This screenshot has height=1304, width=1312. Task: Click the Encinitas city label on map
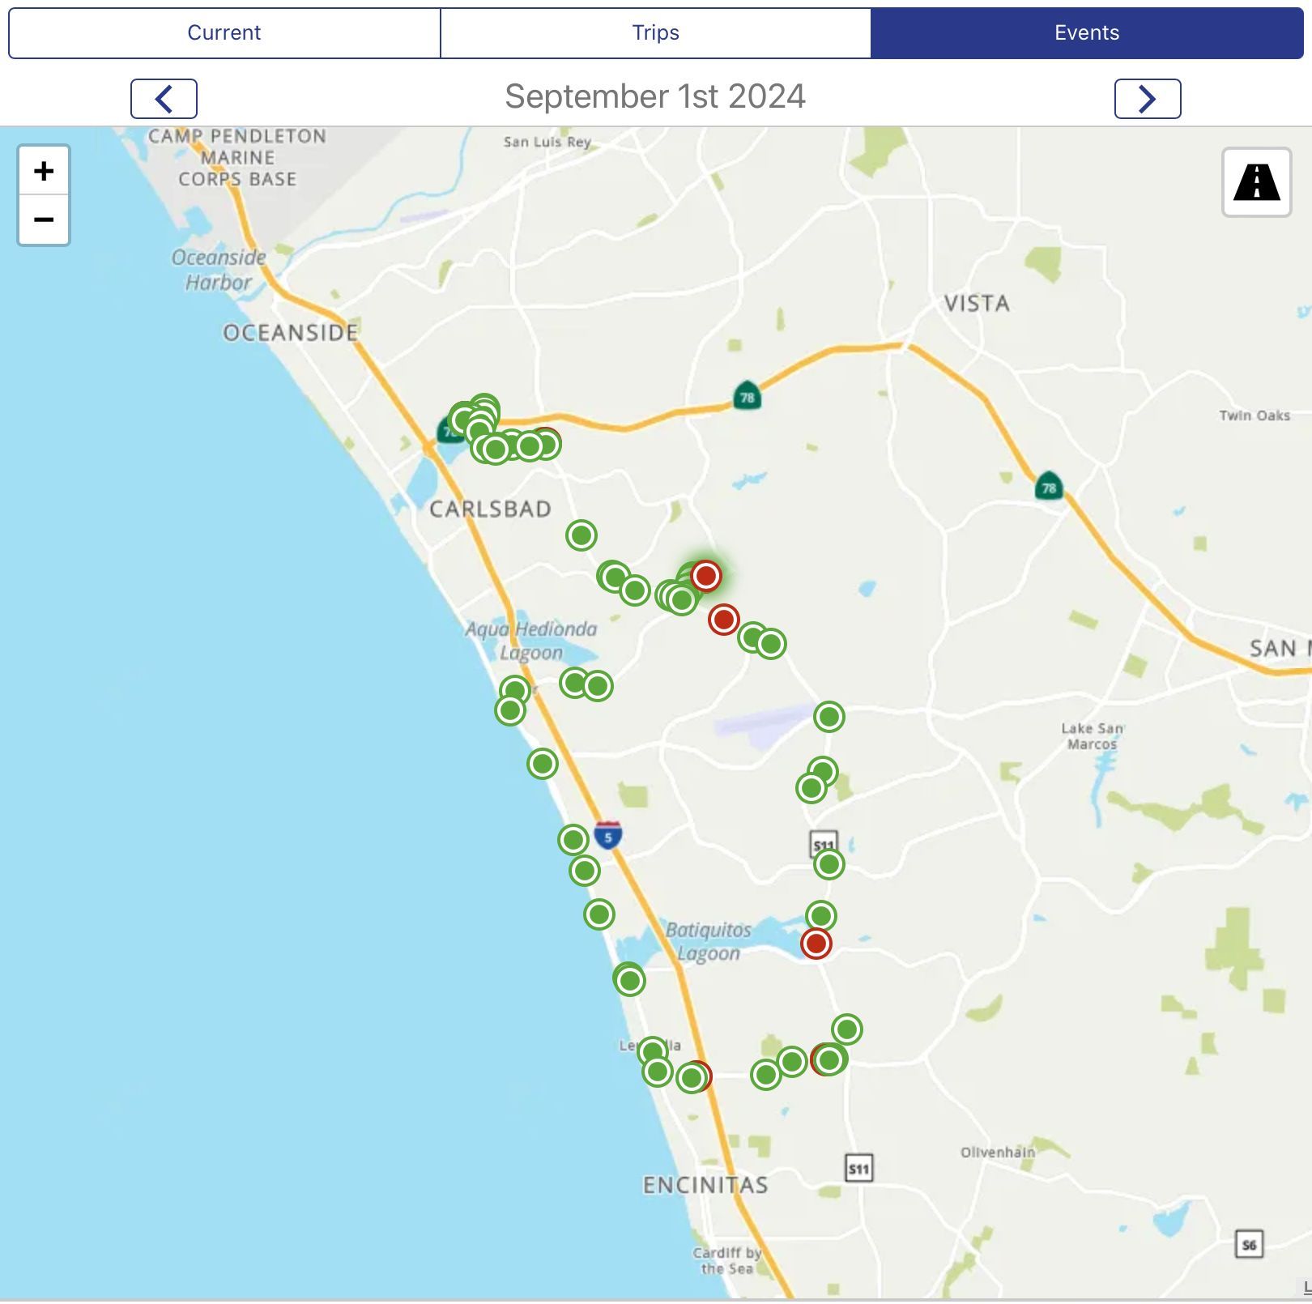705,1185
